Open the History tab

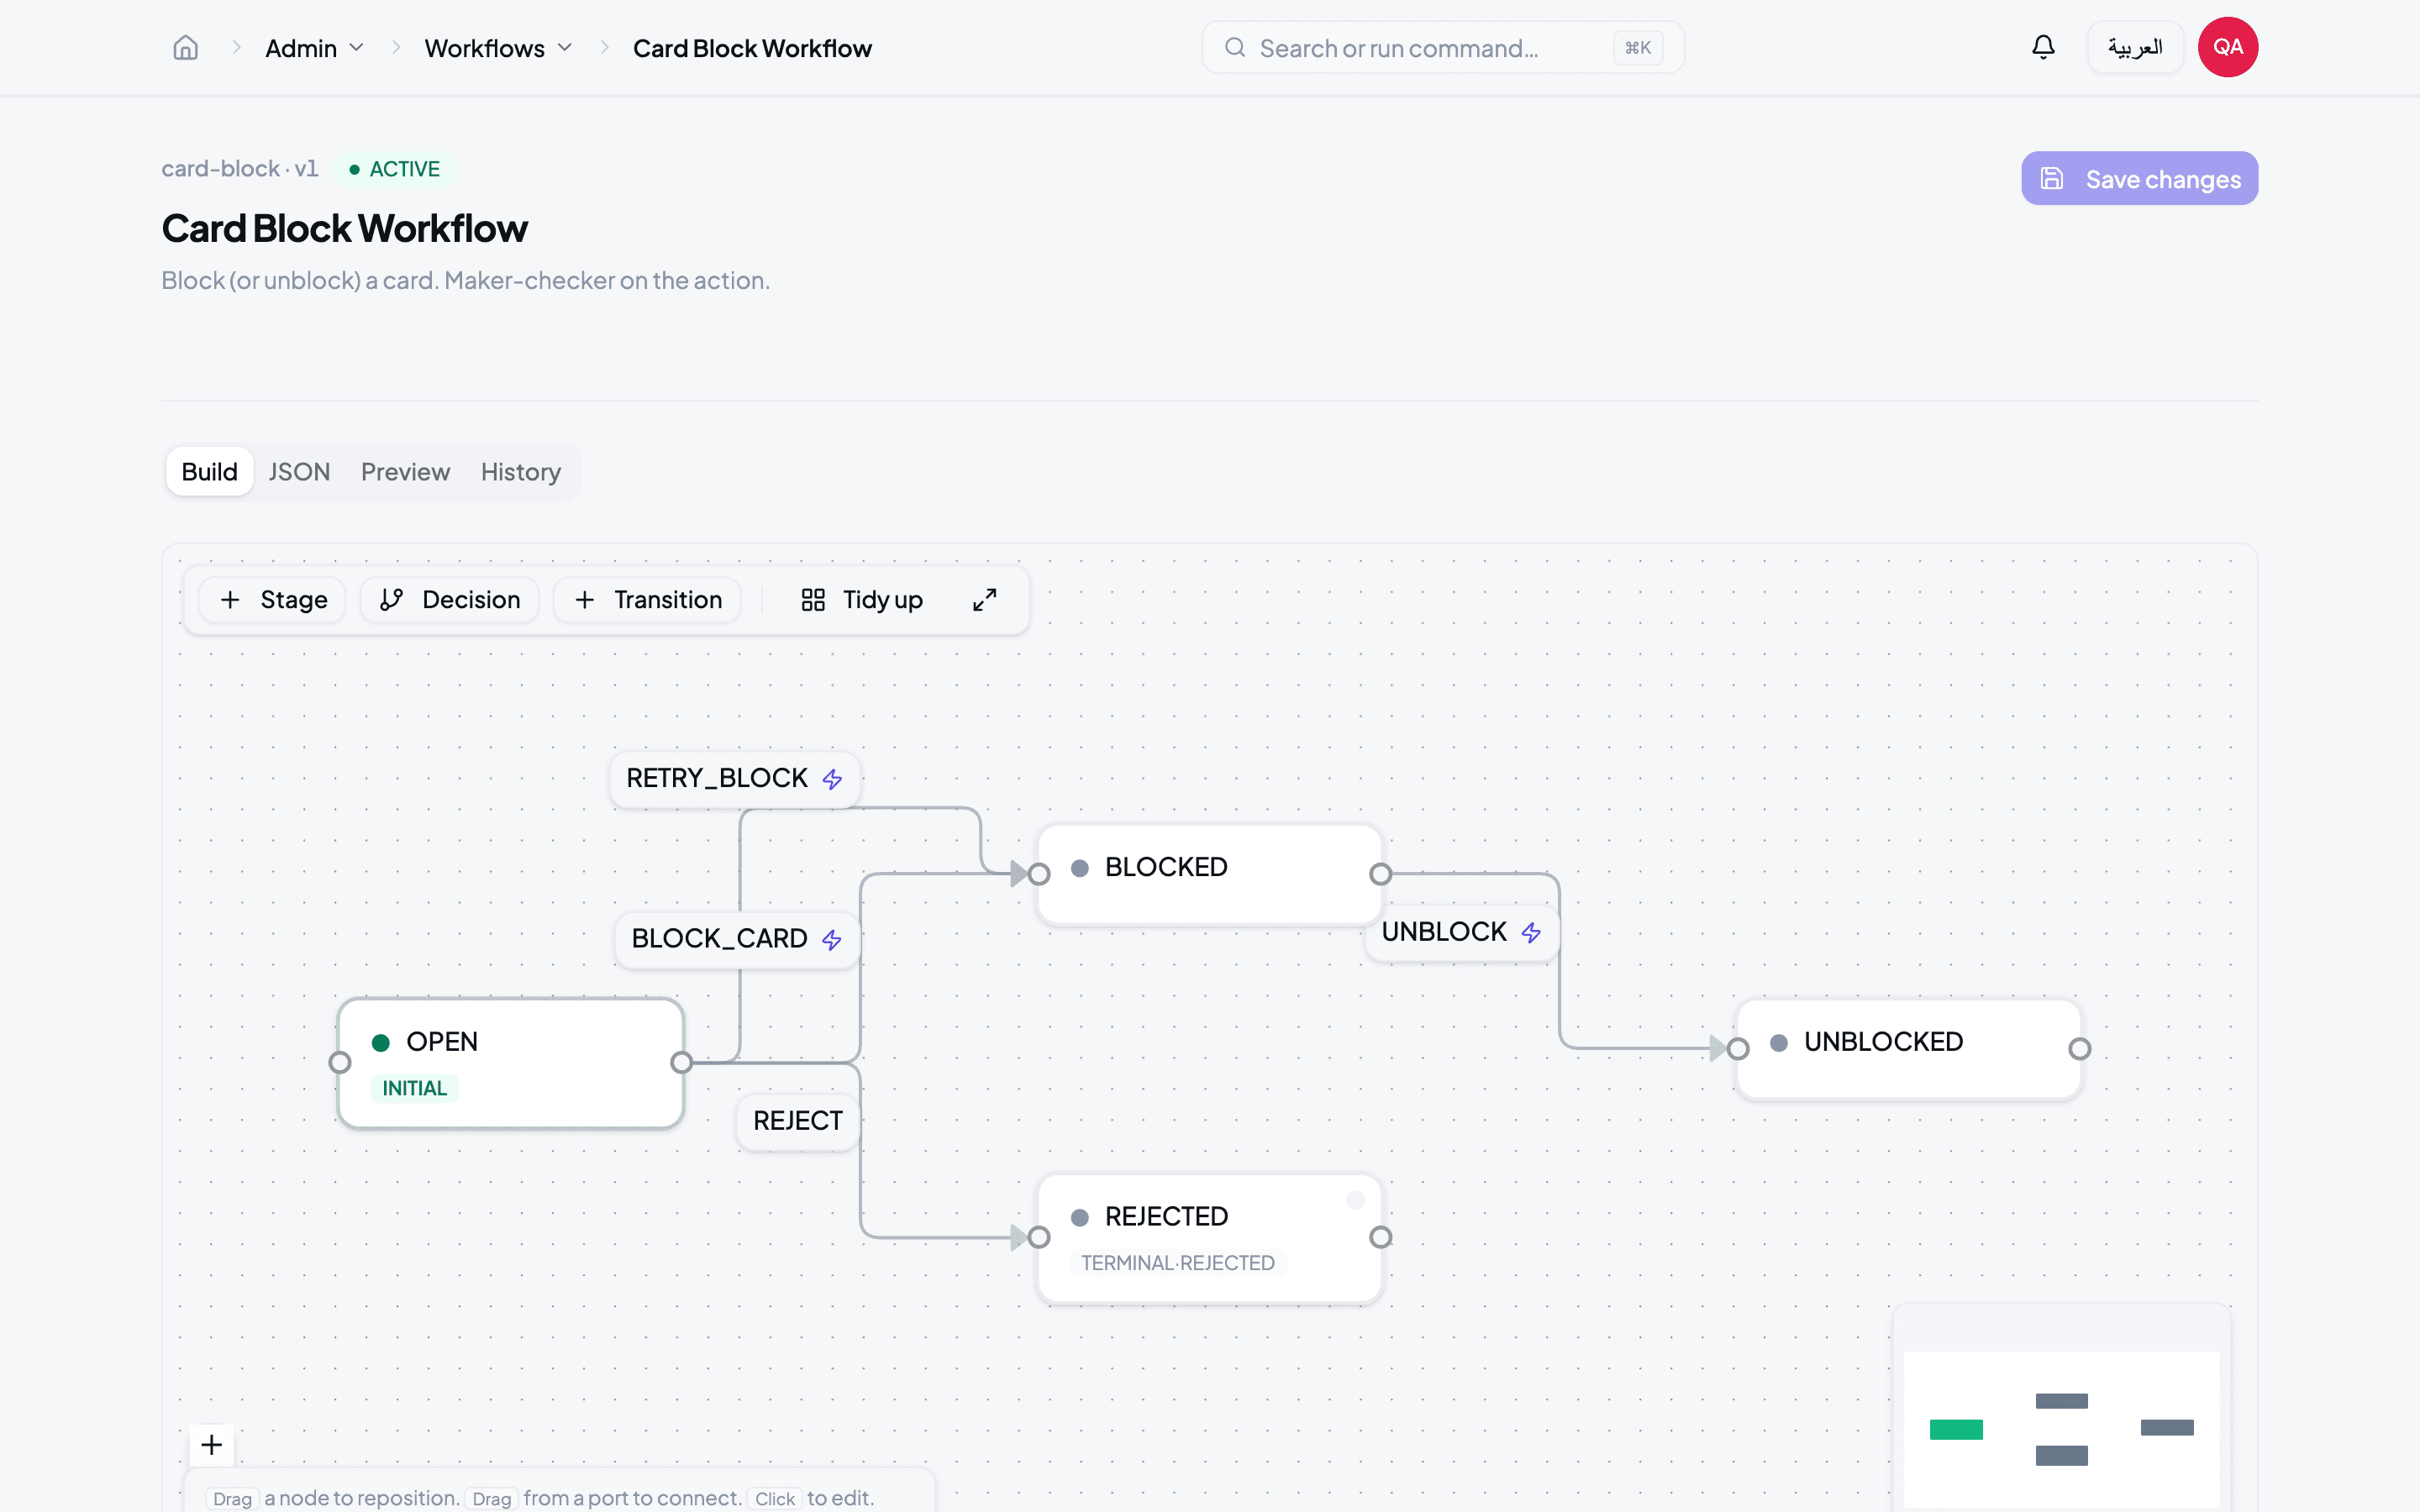521,472
